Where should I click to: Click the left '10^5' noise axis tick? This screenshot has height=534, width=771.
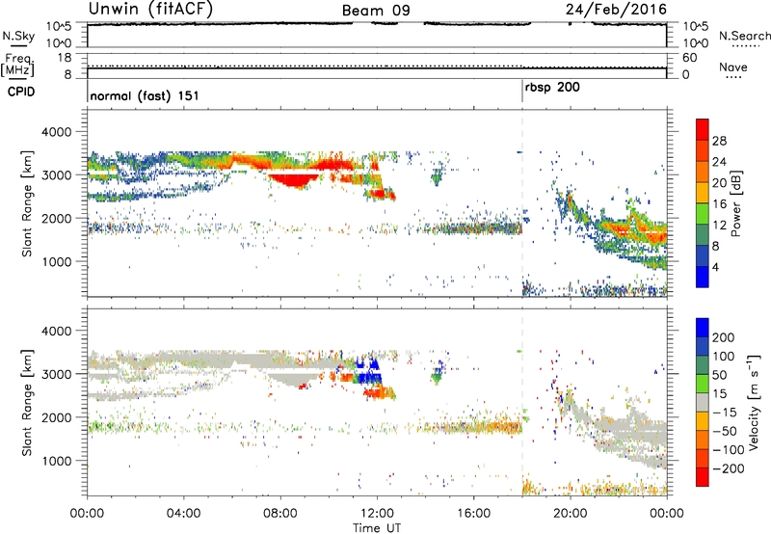(60, 27)
